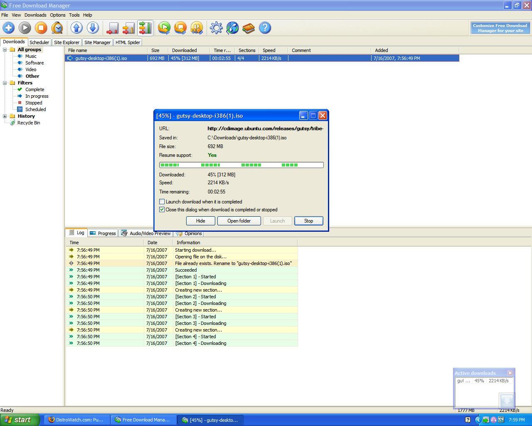Click the network monitor tray icon
The image size is (532, 426).
501,420
